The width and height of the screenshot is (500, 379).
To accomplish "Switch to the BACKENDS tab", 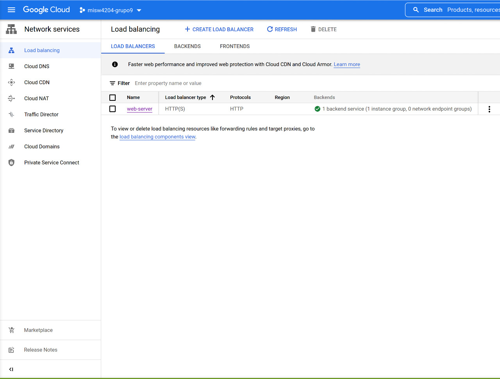I will 187,46.
